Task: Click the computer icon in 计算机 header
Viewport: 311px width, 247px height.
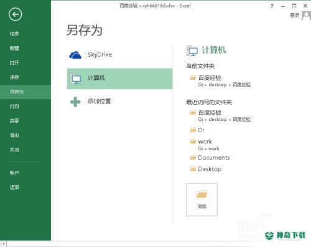Action: (x=192, y=51)
